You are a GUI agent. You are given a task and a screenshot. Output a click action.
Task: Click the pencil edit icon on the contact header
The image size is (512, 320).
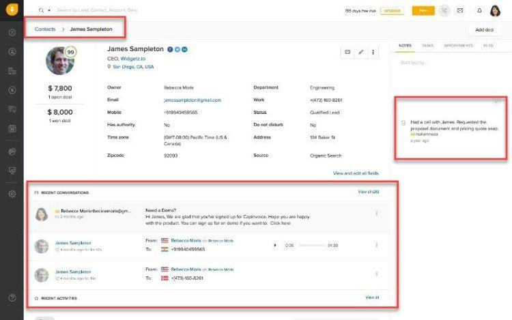[360, 52]
